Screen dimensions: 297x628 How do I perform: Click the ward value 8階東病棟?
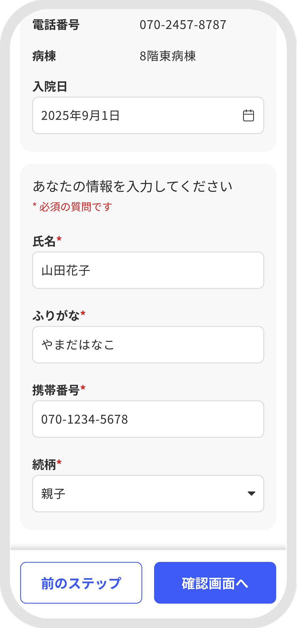click(x=168, y=56)
